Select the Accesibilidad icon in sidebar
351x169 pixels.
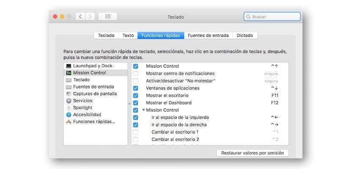click(69, 114)
